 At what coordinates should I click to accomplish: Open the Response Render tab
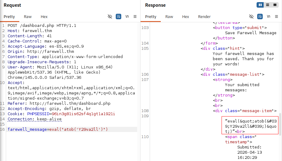pyautogui.click(x=204, y=17)
